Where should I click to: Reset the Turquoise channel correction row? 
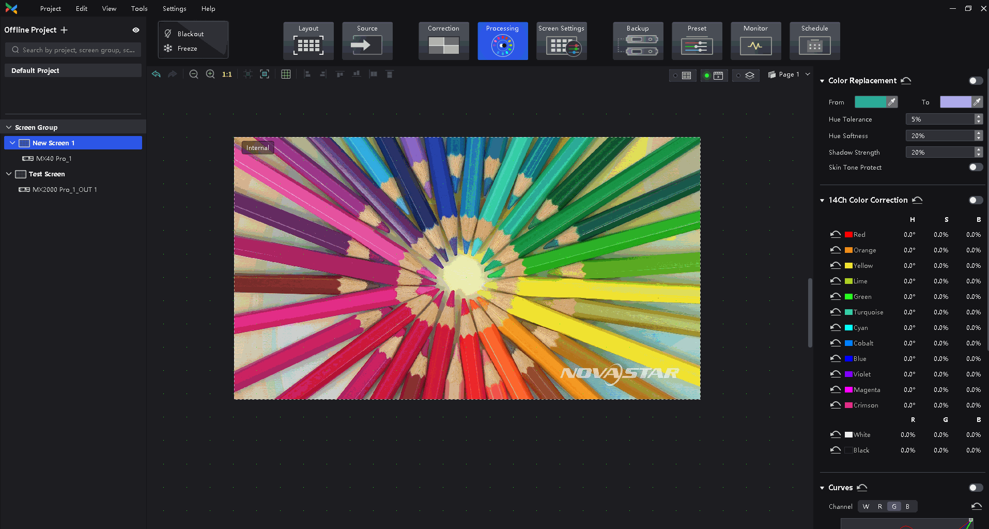click(x=836, y=312)
